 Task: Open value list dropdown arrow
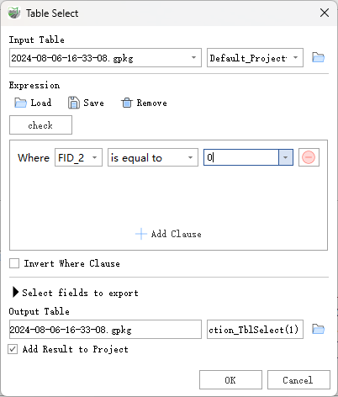tap(286, 157)
